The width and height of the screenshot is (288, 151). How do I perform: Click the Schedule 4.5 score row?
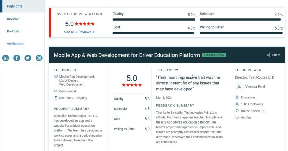pyautogui.click(x=132, y=109)
